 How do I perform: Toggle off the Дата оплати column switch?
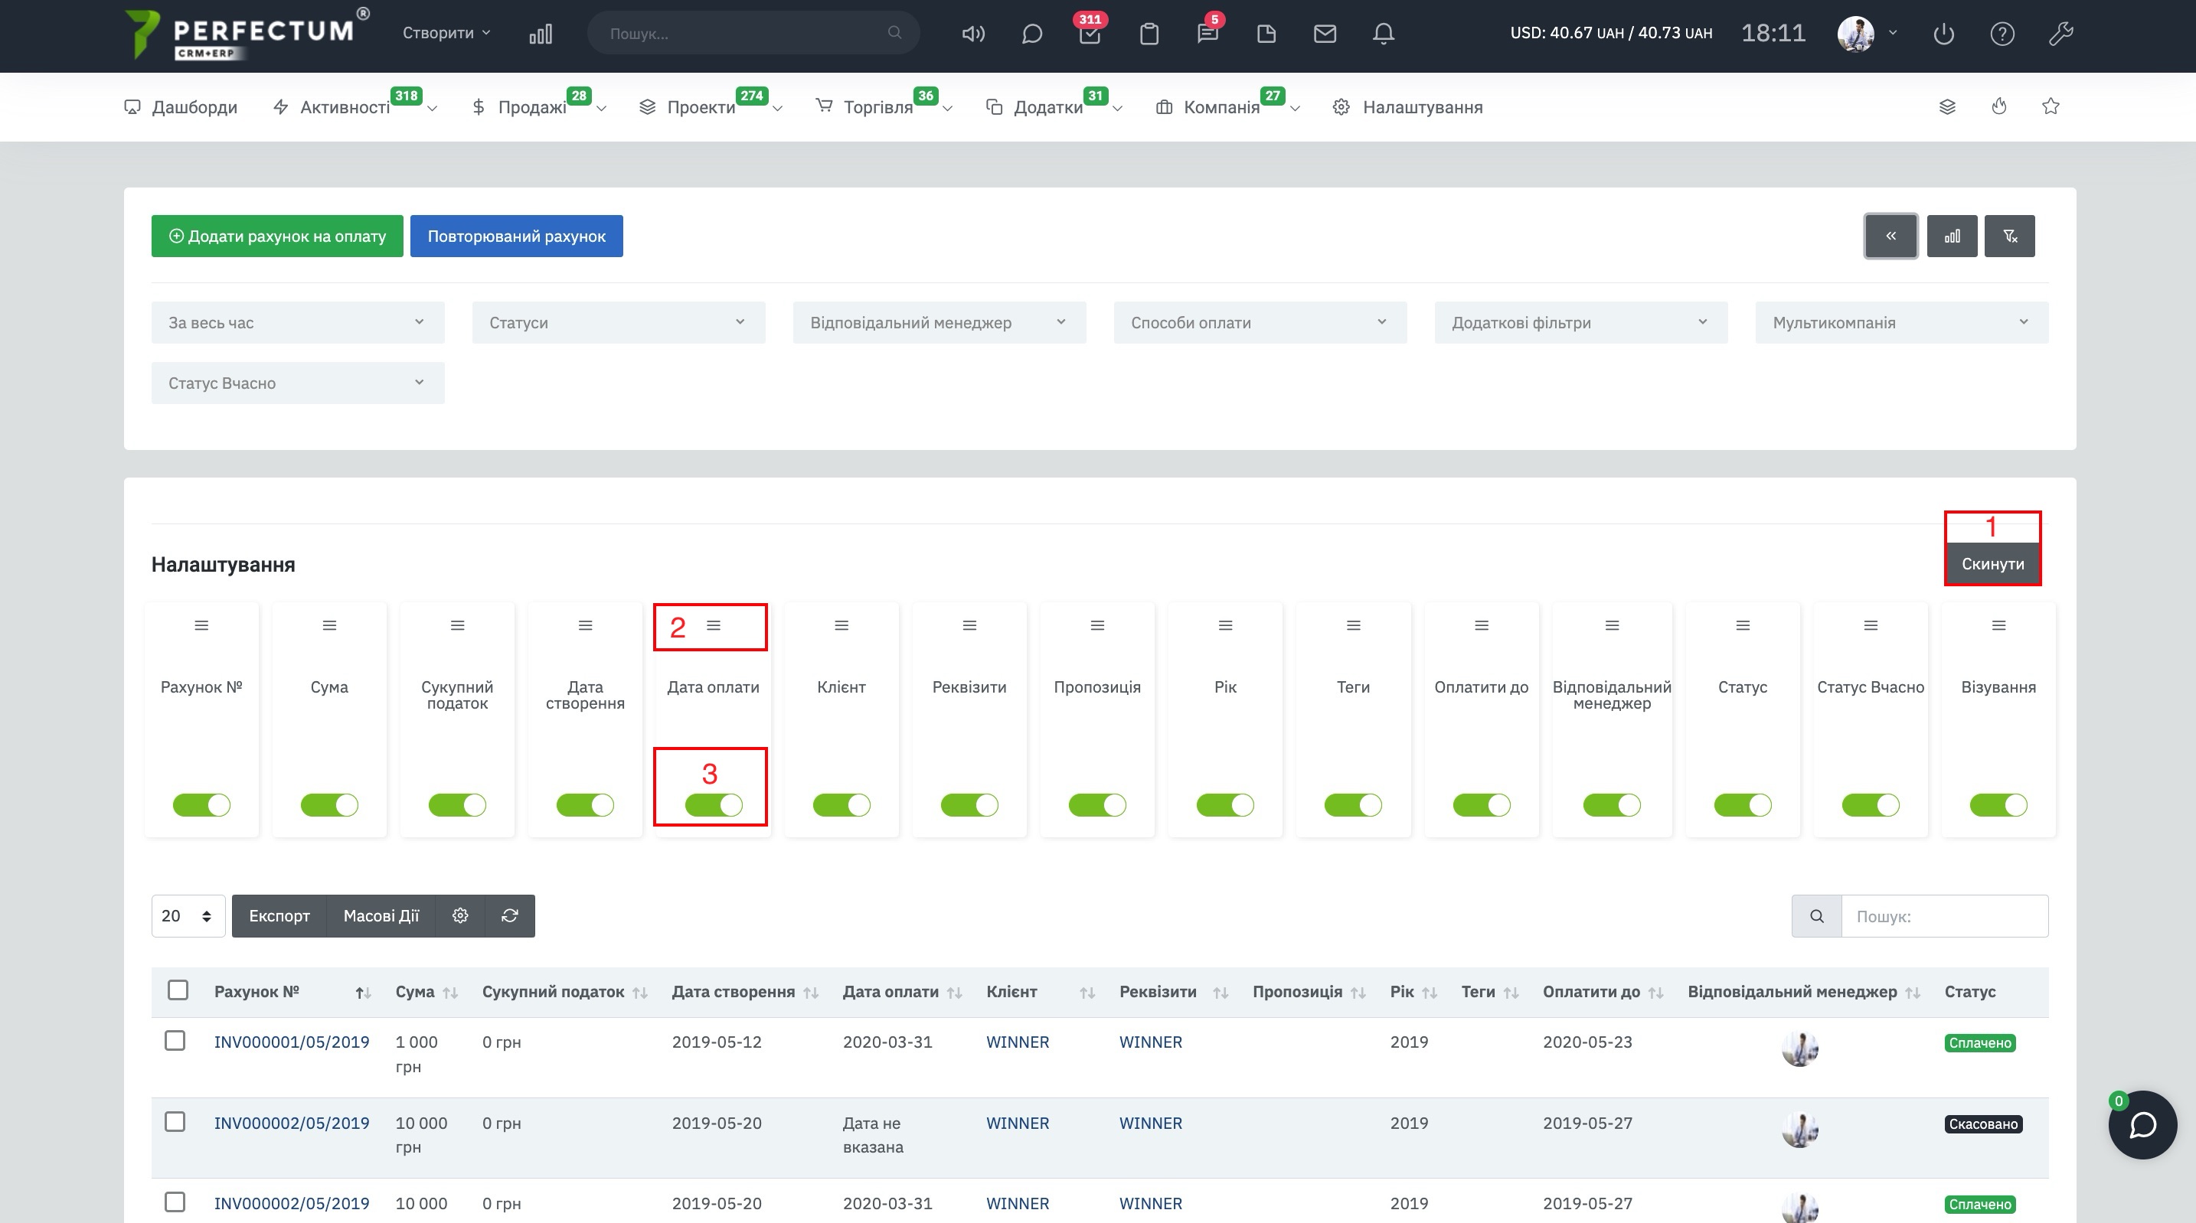714,804
